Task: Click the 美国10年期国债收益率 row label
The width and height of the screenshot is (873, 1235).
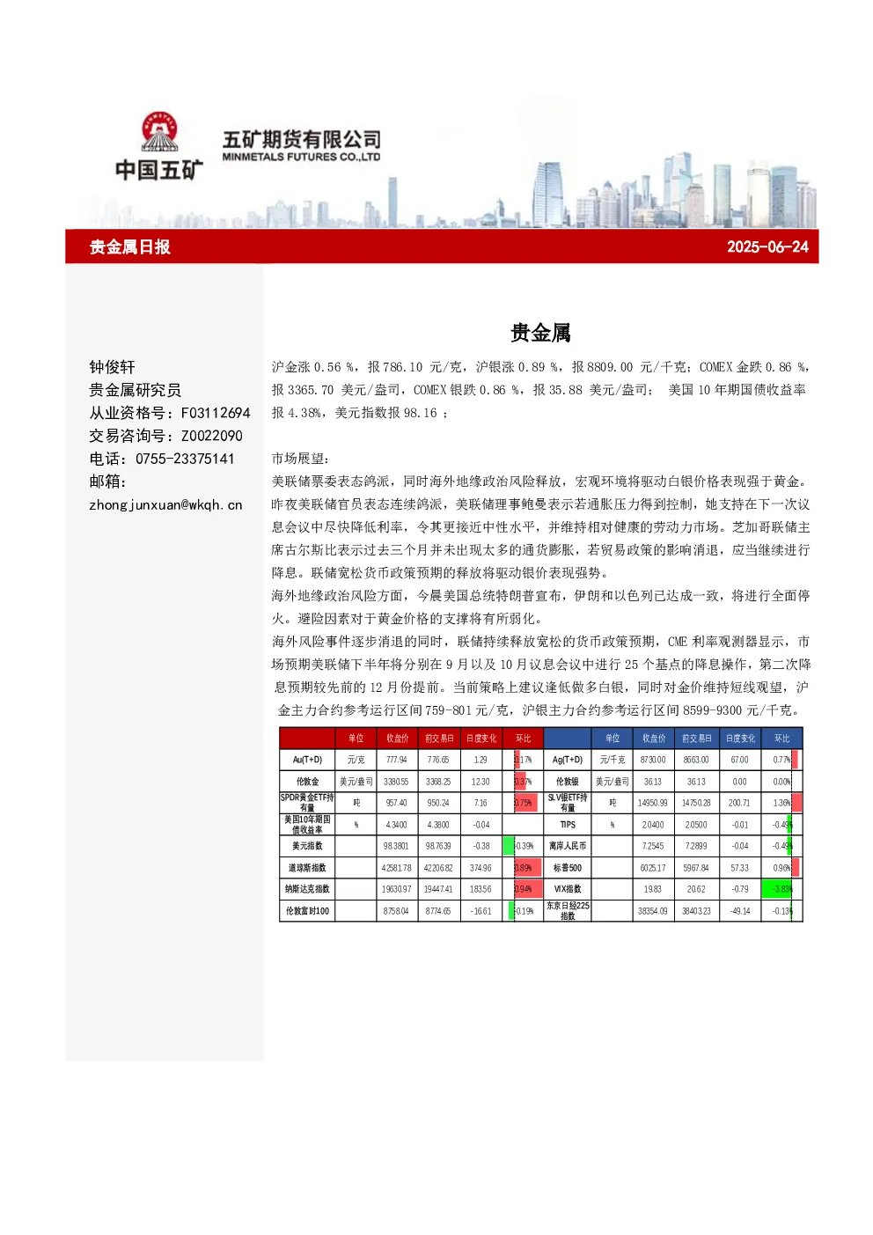Action: point(307,825)
